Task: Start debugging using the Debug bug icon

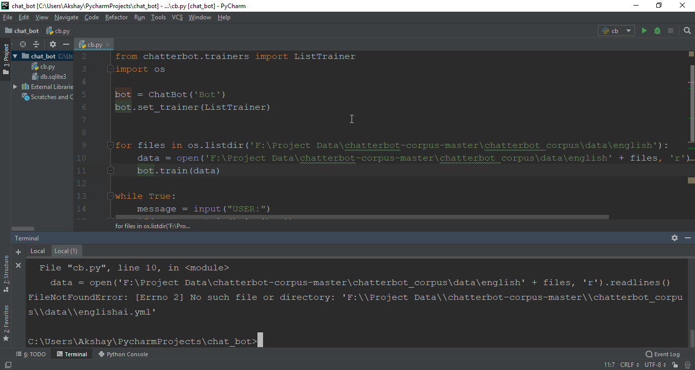Action: coord(657,30)
